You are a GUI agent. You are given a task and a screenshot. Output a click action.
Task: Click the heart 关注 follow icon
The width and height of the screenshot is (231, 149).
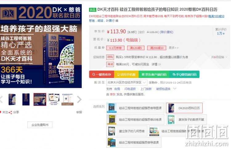pos(1,112)
